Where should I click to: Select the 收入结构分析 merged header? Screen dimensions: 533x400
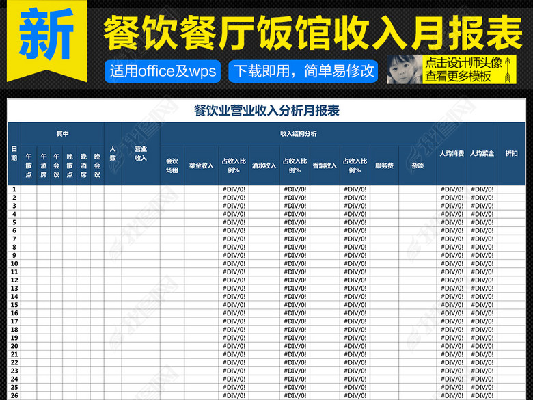click(x=299, y=133)
